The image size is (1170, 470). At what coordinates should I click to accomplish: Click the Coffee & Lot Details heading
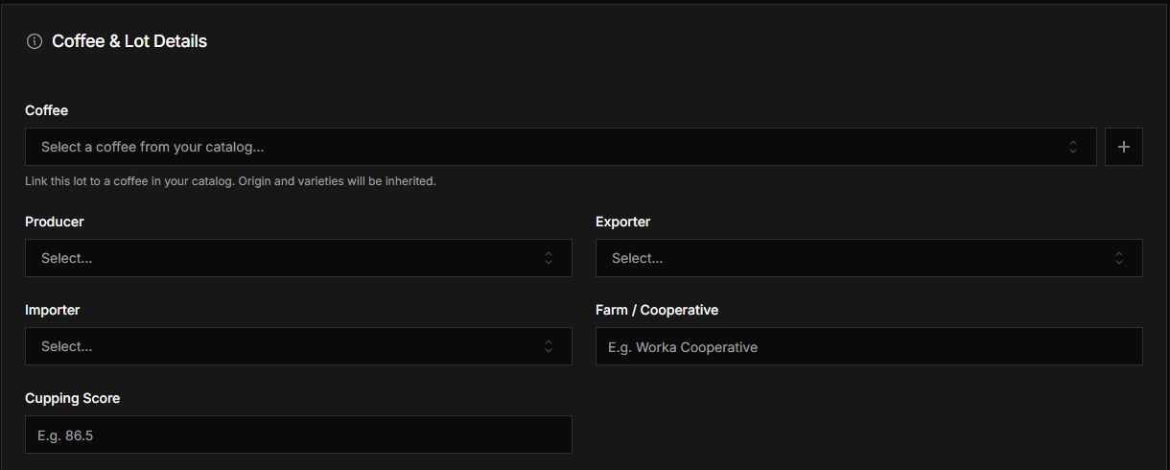coord(129,41)
